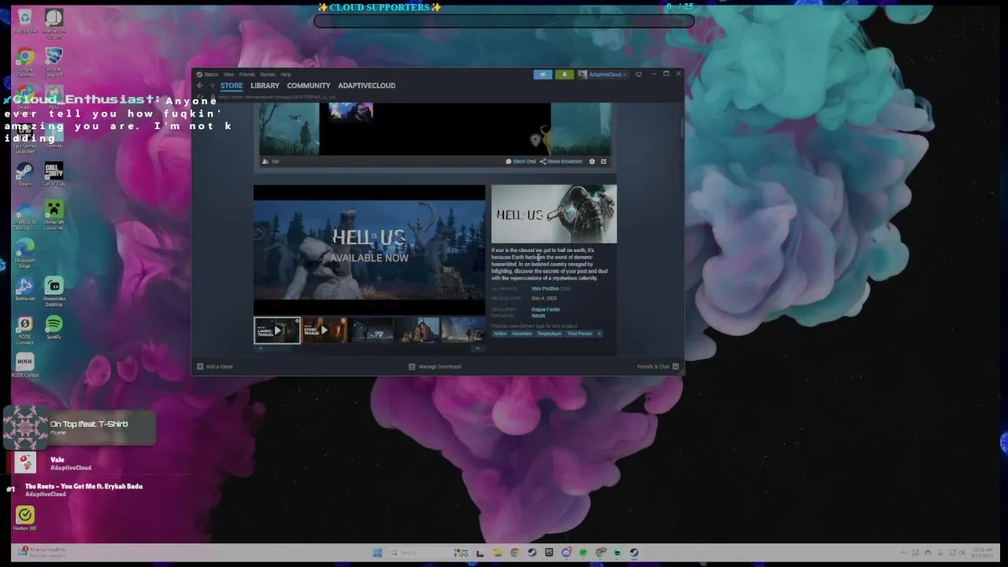Open Streamlabs Desktop shortcut
This screenshot has width=1008, height=567.
pyautogui.click(x=54, y=291)
